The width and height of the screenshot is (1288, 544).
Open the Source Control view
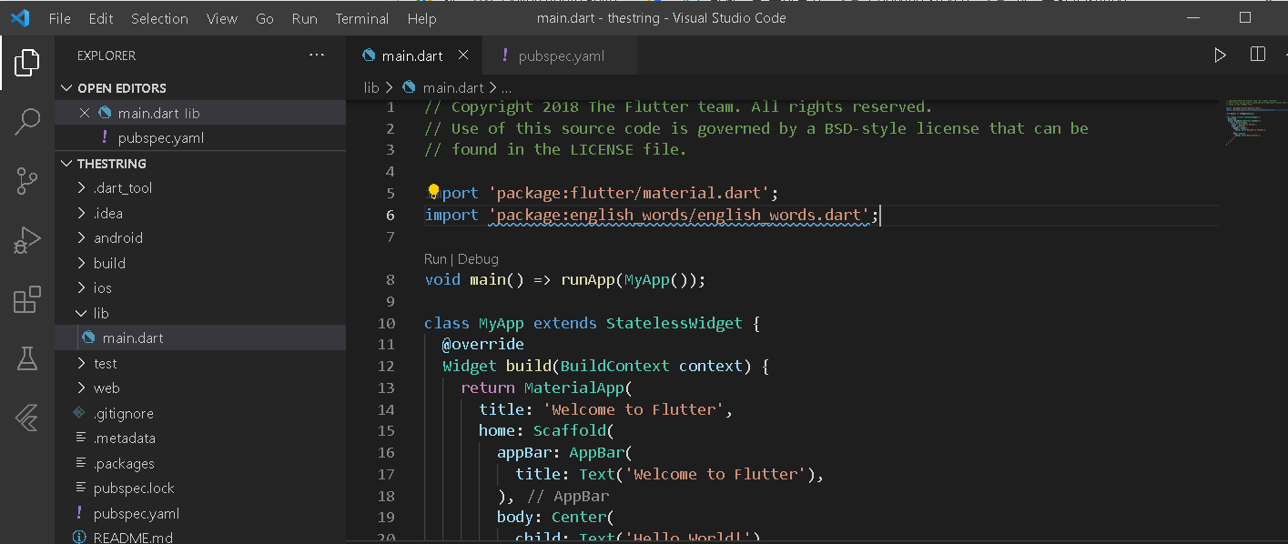(27, 181)
